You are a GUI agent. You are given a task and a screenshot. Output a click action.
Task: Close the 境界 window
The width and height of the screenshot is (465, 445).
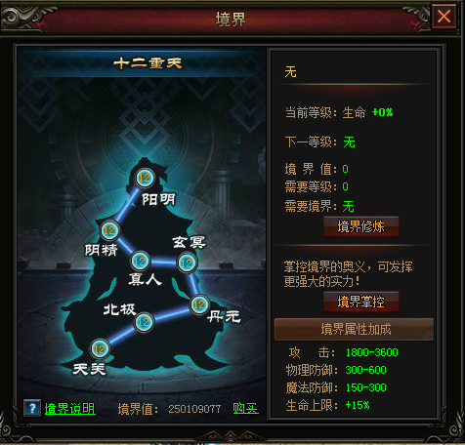tap(444, 16)
